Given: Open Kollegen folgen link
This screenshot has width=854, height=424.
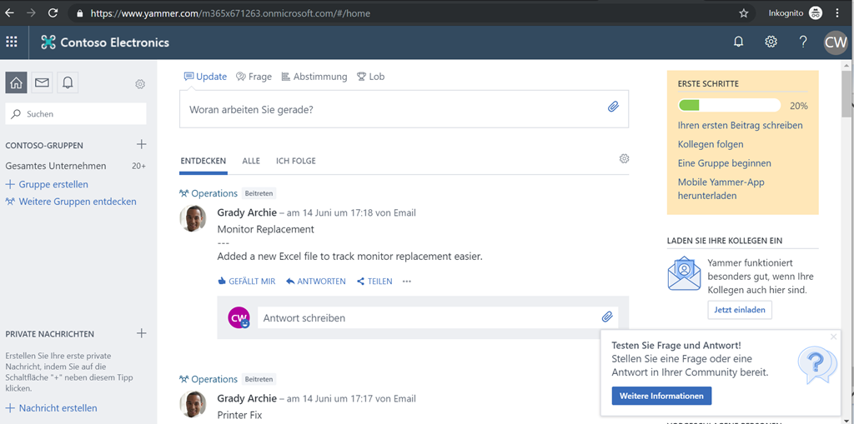Looking at the screenshot, I should coord(711,144).
